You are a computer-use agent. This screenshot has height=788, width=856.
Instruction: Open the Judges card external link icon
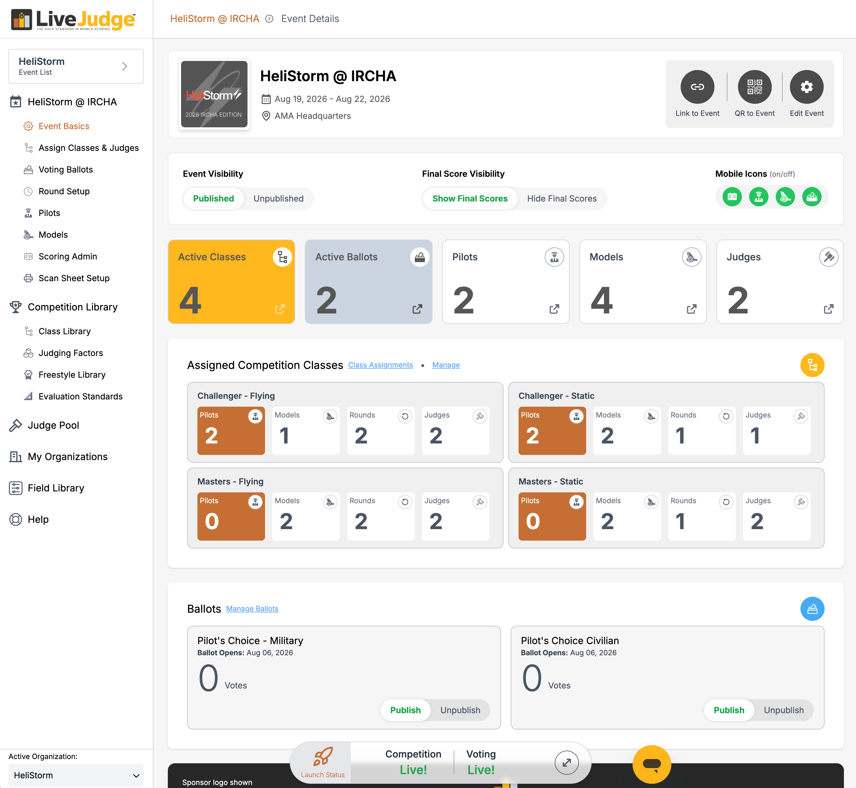coord(828,309)
